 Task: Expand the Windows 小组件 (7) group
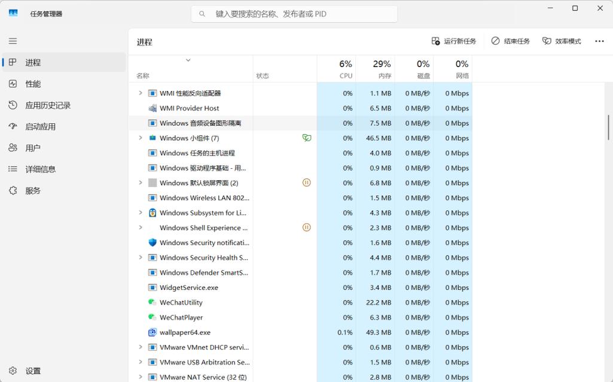click(x=141, y=138)
